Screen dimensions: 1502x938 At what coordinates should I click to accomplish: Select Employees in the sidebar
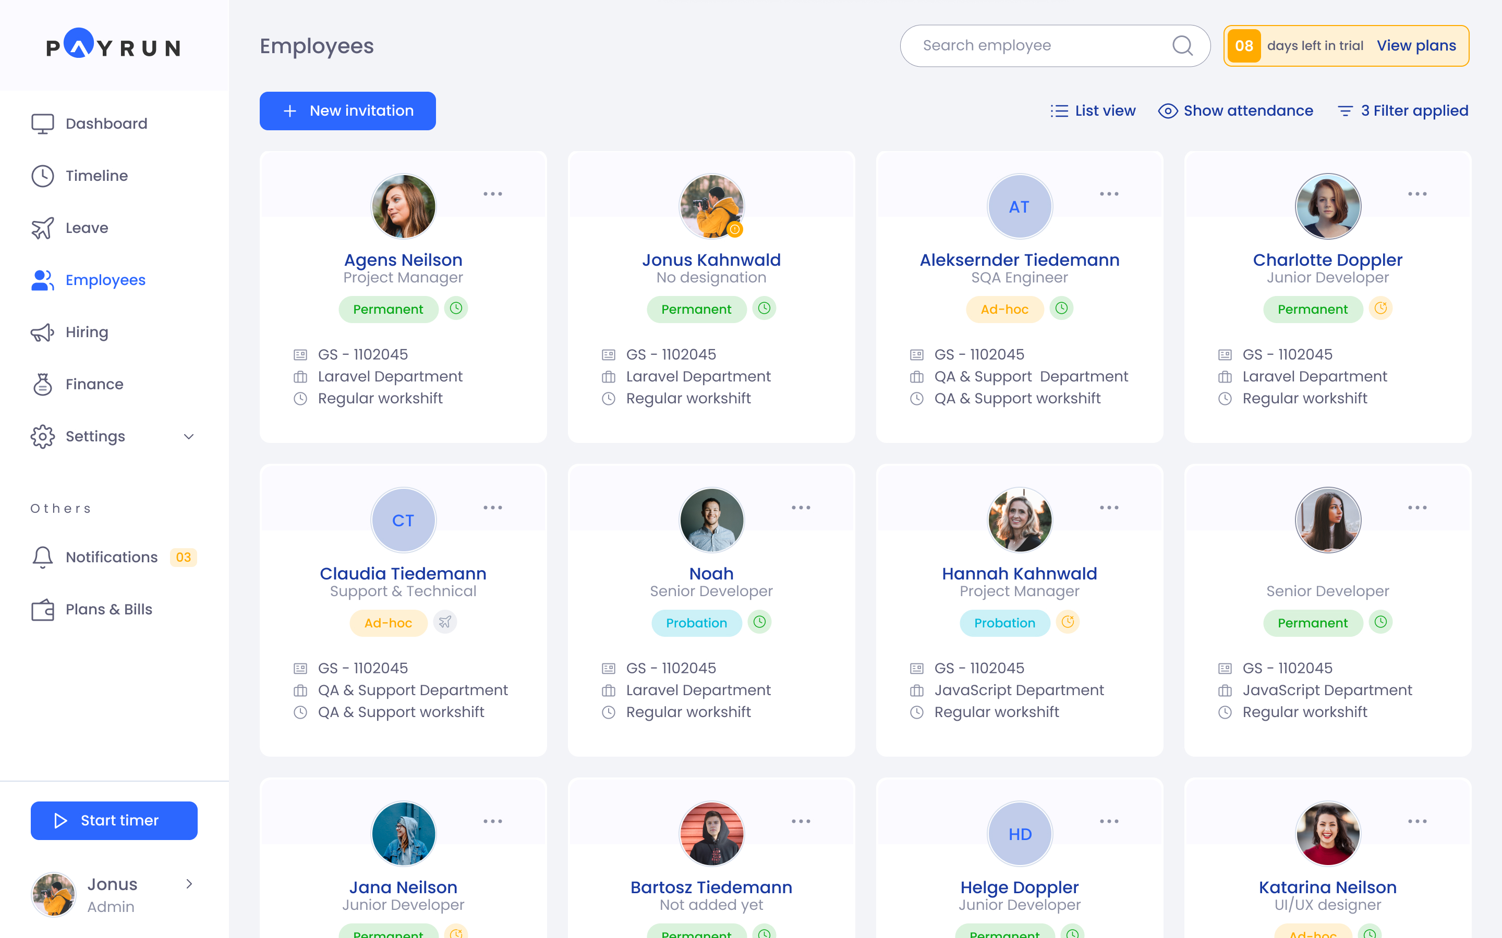point(105,280)
